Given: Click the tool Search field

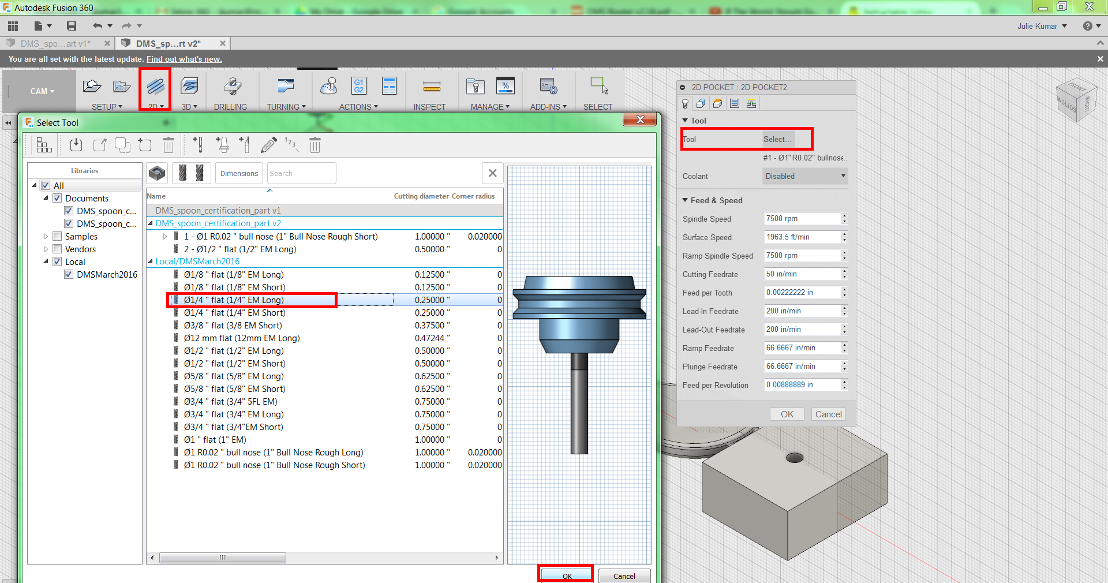Looking at the screenshot, I should pyautogui.click(x=301, y=173).
